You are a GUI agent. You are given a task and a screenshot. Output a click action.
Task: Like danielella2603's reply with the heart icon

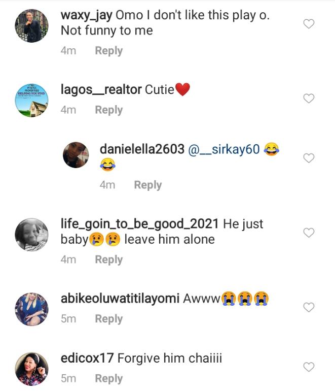[309, 158]
